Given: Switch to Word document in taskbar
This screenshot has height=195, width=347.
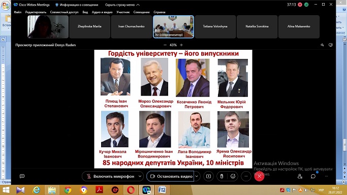Looking at the screenshot, I should (x=162, y=190).
